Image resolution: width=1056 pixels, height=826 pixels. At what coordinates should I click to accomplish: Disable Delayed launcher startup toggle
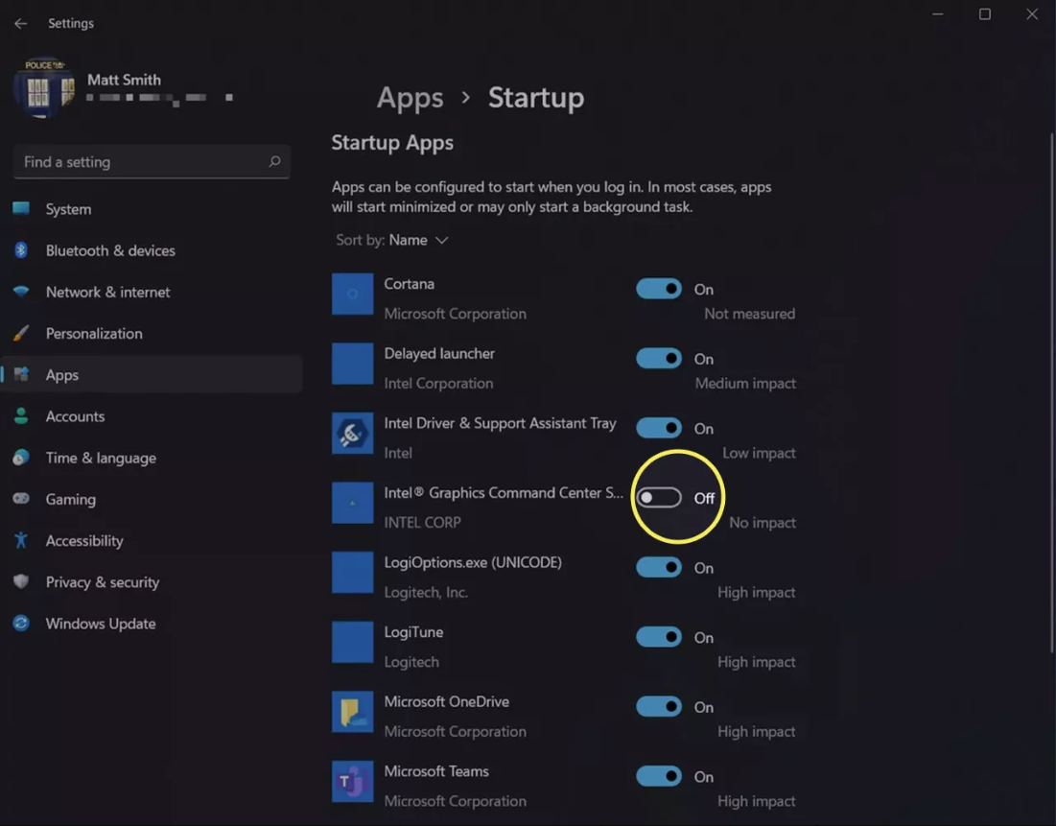[659, 359]
